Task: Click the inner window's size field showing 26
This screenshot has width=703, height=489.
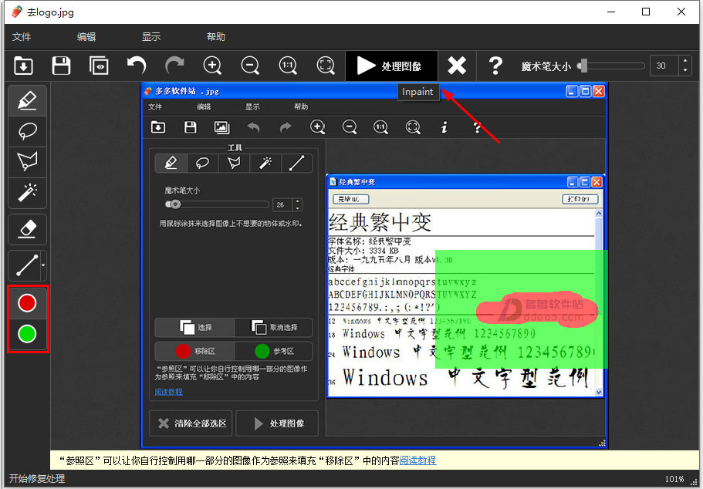Action: (x=282, y=205)
